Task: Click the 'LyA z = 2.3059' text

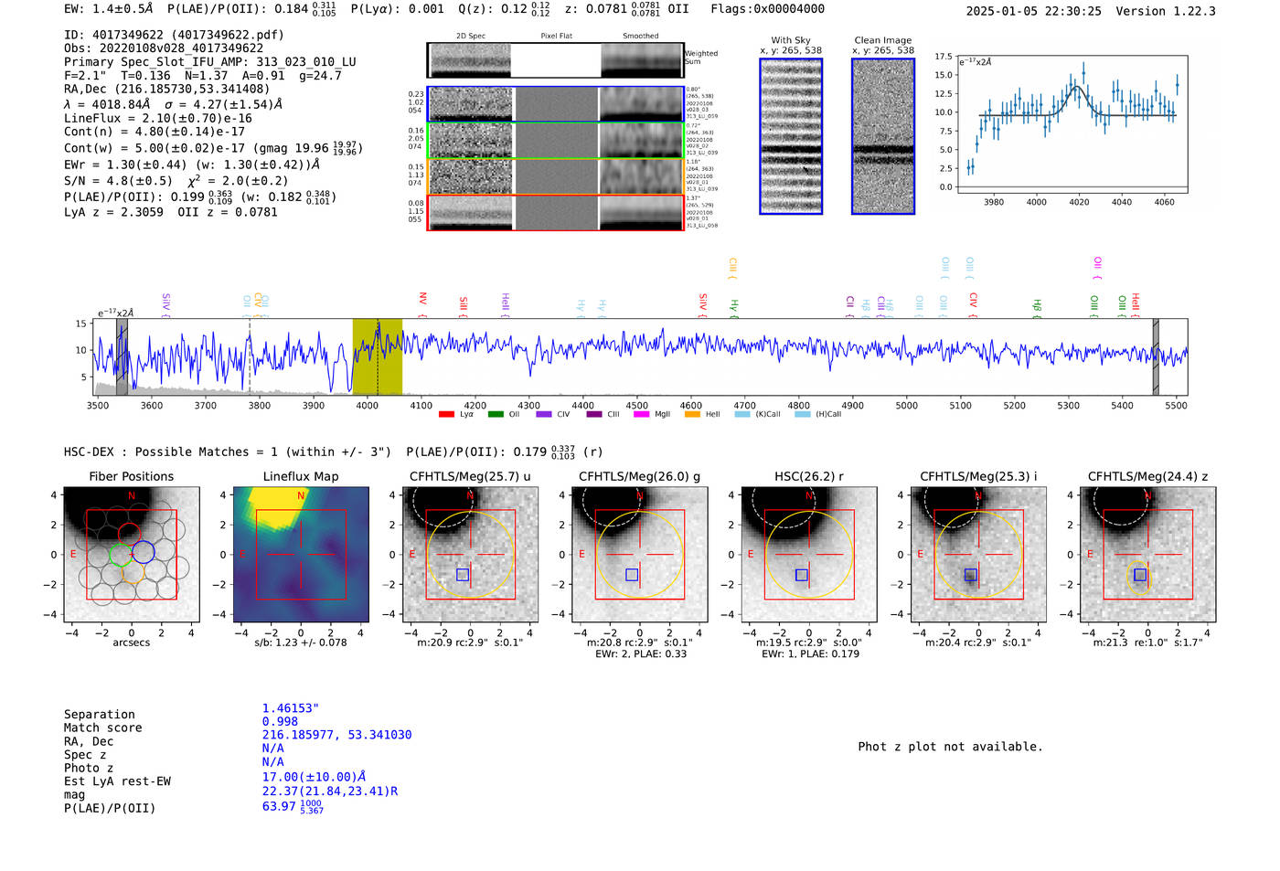Action: 114,212
